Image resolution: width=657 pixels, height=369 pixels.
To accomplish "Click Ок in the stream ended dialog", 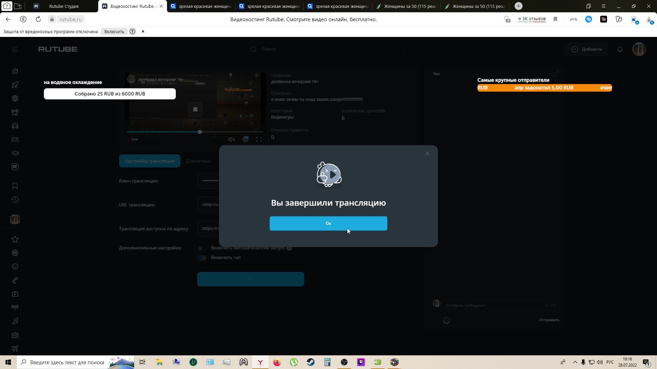I will coord(328,223).
